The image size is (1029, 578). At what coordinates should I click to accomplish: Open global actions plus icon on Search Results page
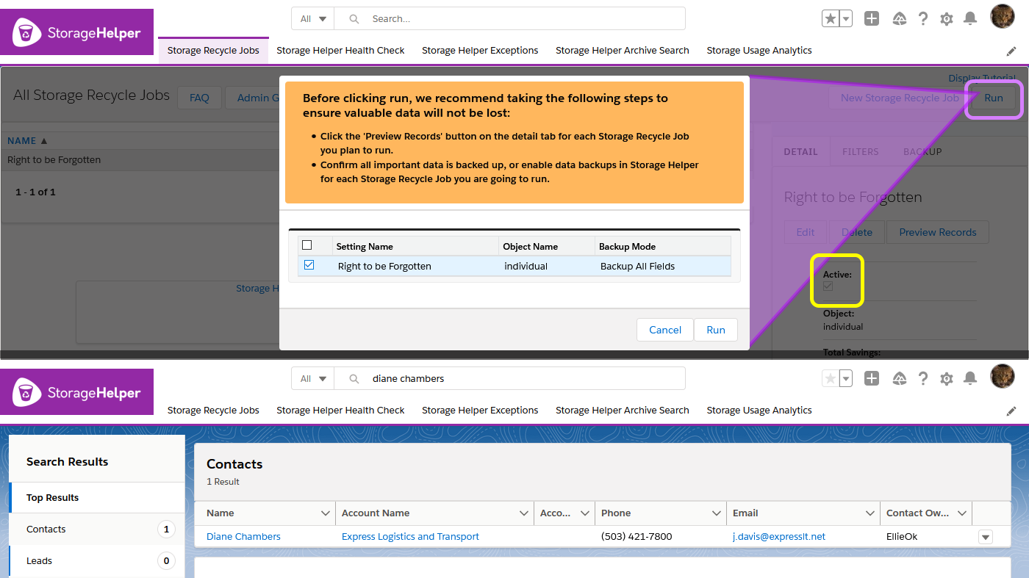pos(872,379)
